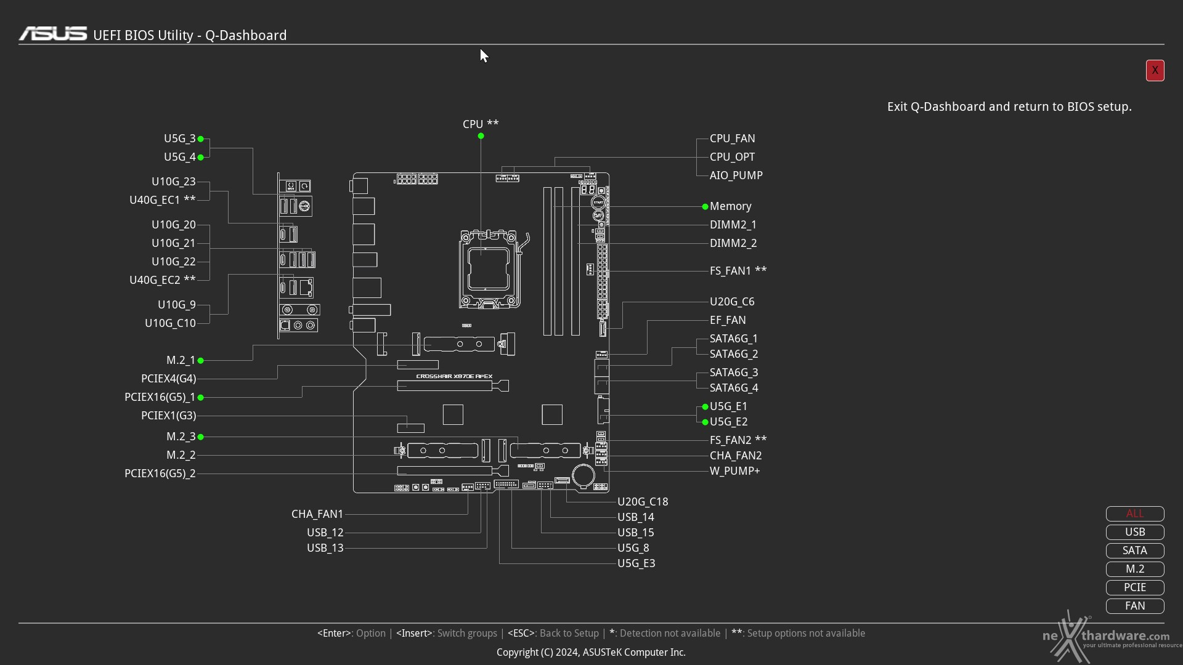This screenshot has height=665, width=1183.
Task: Select the USB_13 header label
Action: [325, 548]
